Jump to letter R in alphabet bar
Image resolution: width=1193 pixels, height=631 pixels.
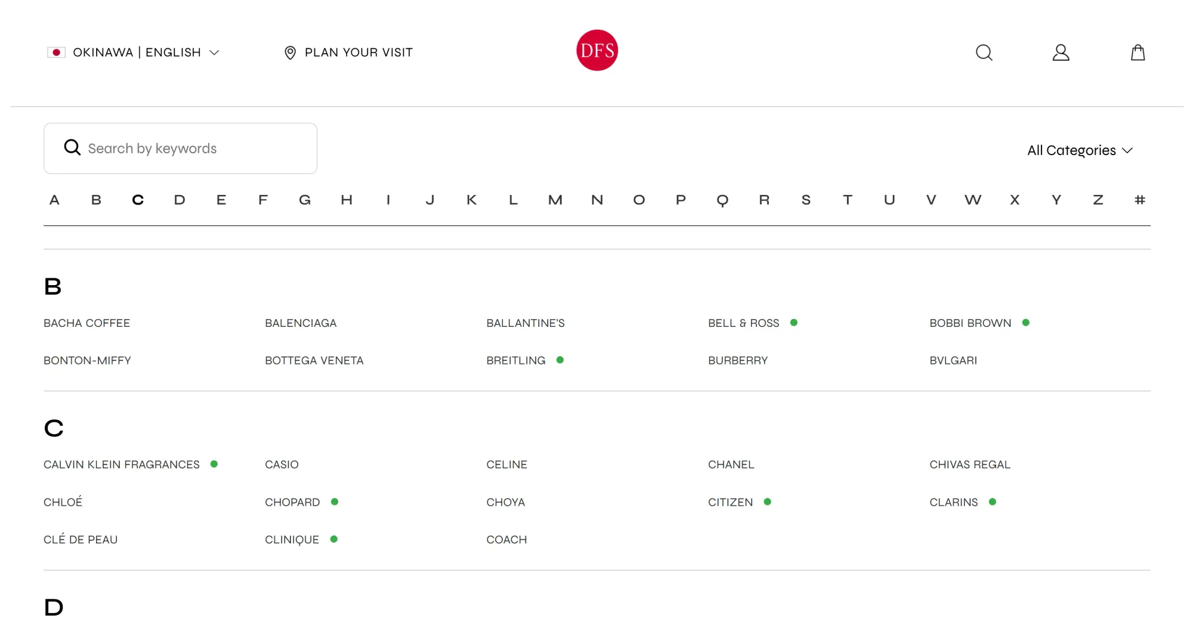pos(764,200)
